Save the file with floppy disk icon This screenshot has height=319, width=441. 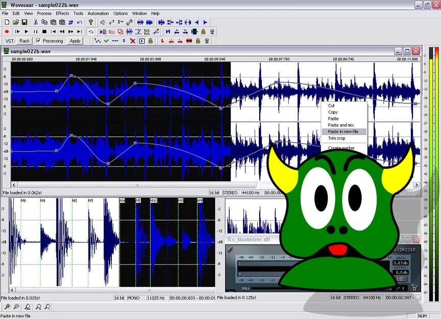tap(24, 22)
